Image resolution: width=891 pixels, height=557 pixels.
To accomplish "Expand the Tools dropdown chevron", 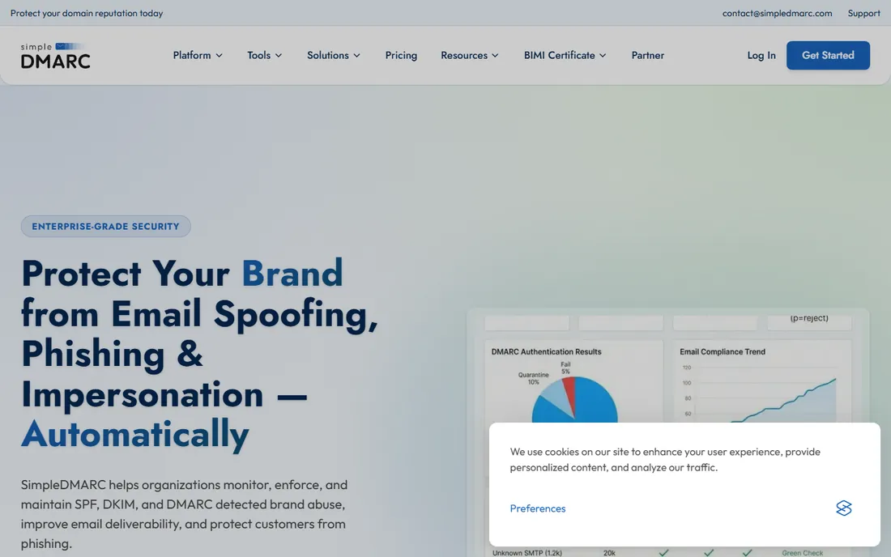I will 279,56.
